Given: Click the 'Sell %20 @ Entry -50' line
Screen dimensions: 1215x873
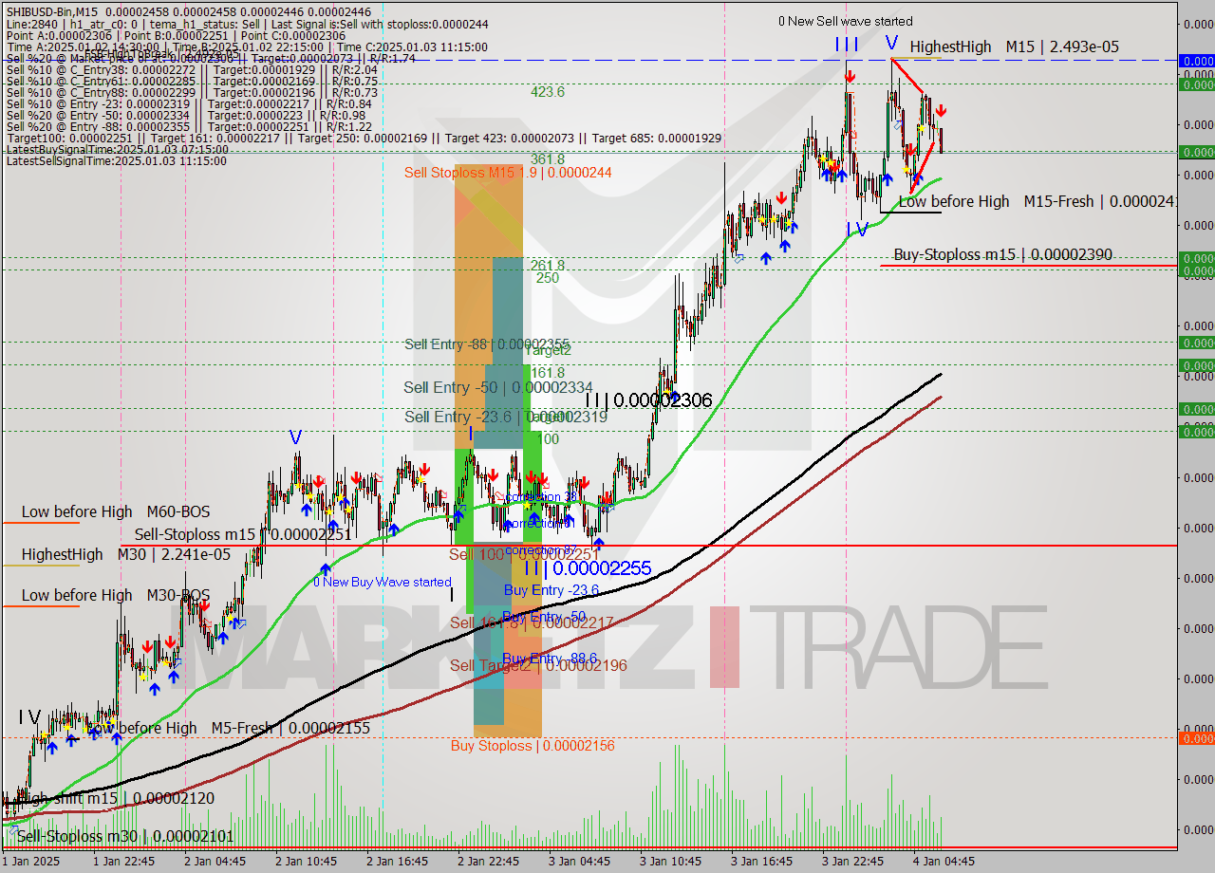Looking at the screenshot, I should (185, 115).
